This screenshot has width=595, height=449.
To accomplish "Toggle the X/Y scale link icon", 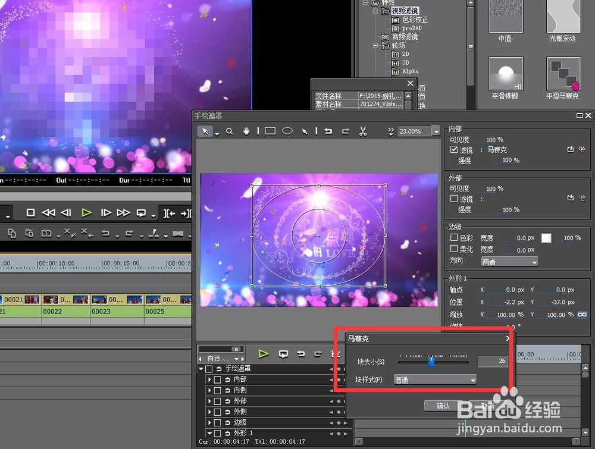I will [582, 315].
